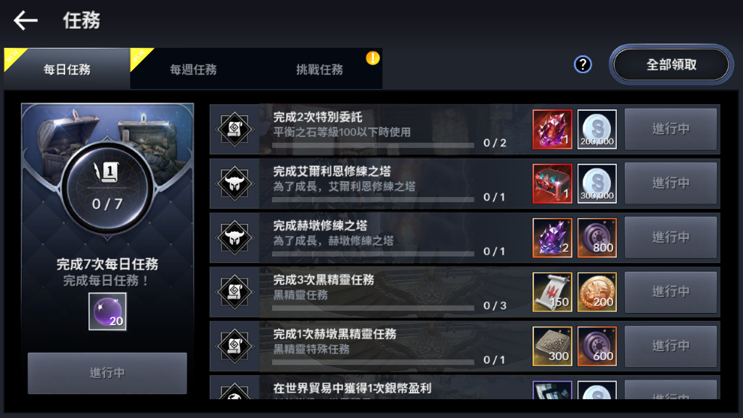Select the 300,000 silver coin reward
Screen dimensions: 743x418
(597, 183)
